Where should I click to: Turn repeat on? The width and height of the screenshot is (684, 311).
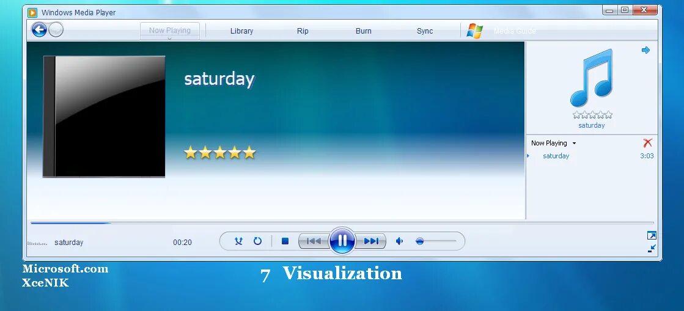[x=257, y=241]
